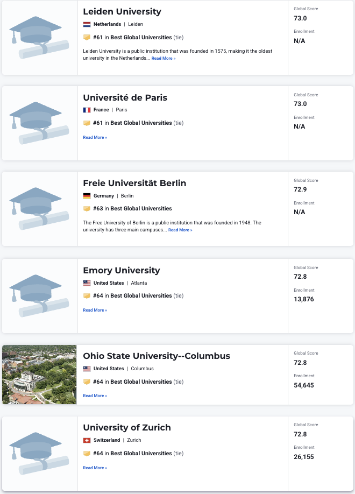Click the Switzerland flag icon
This screenshot has height=494, width=355.
click(x=87, y=440)
